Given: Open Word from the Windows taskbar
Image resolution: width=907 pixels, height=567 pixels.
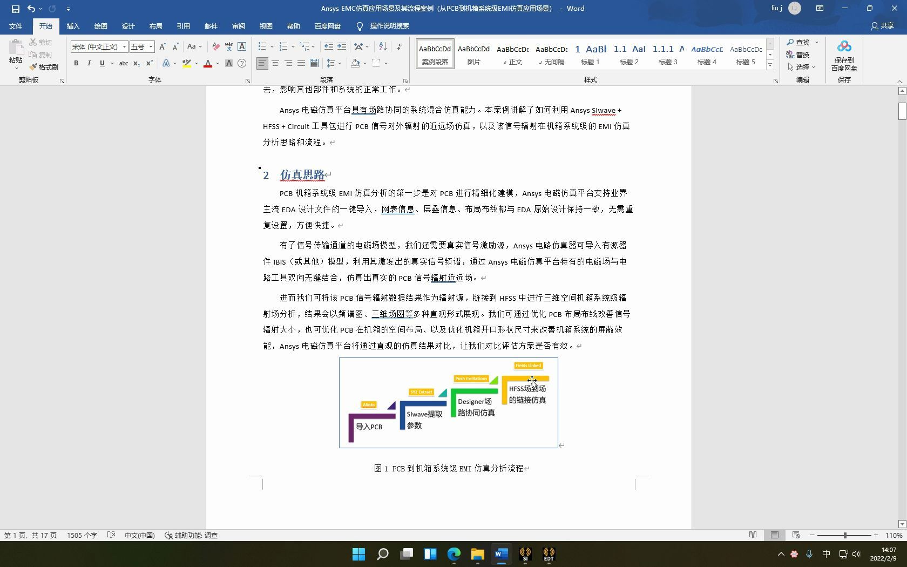Looking at the screenshot, I should click(x=502, y=554).
